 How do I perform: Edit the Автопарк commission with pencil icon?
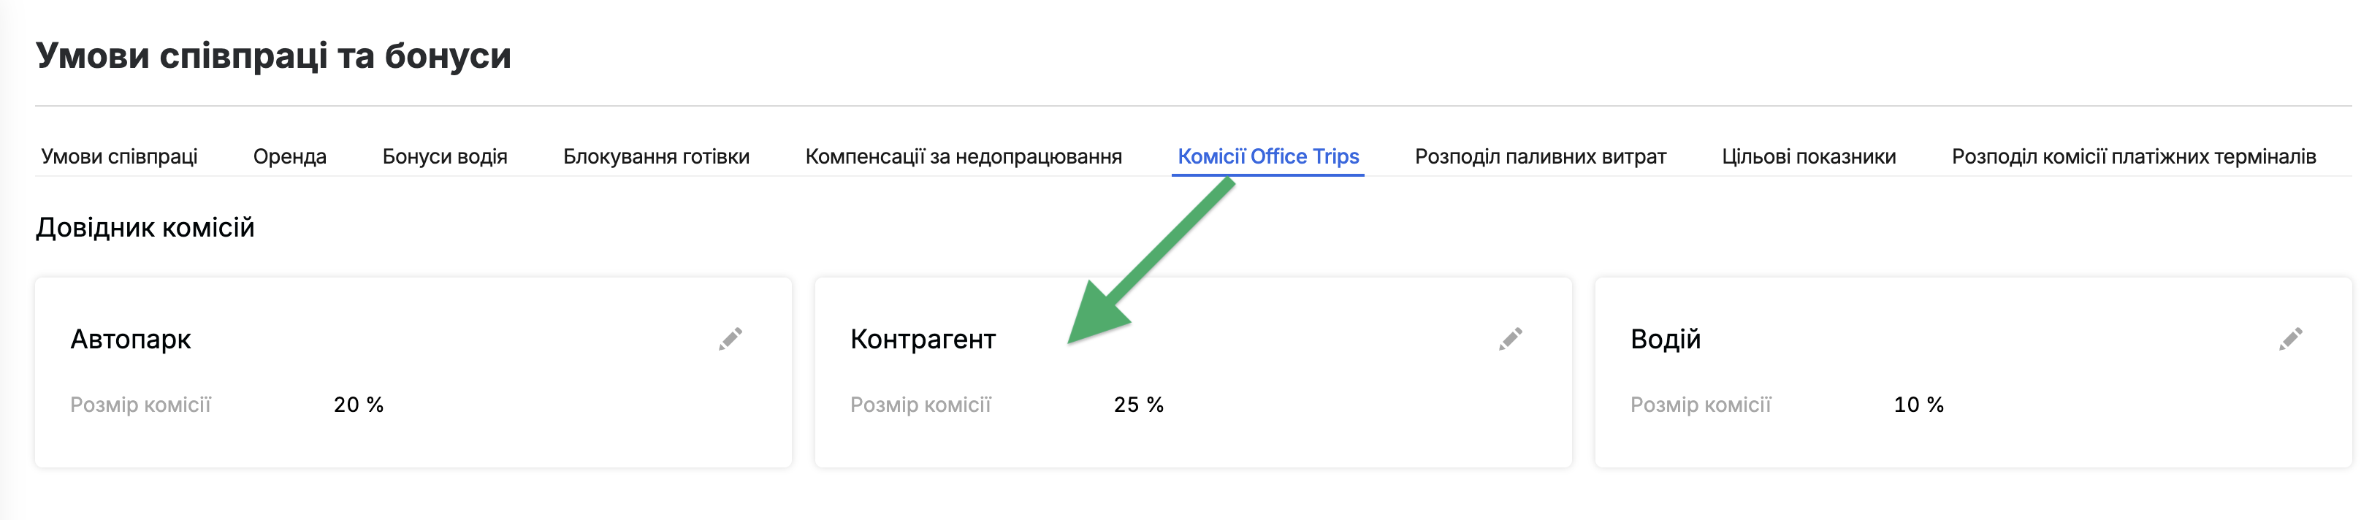[x=730, y=339]
